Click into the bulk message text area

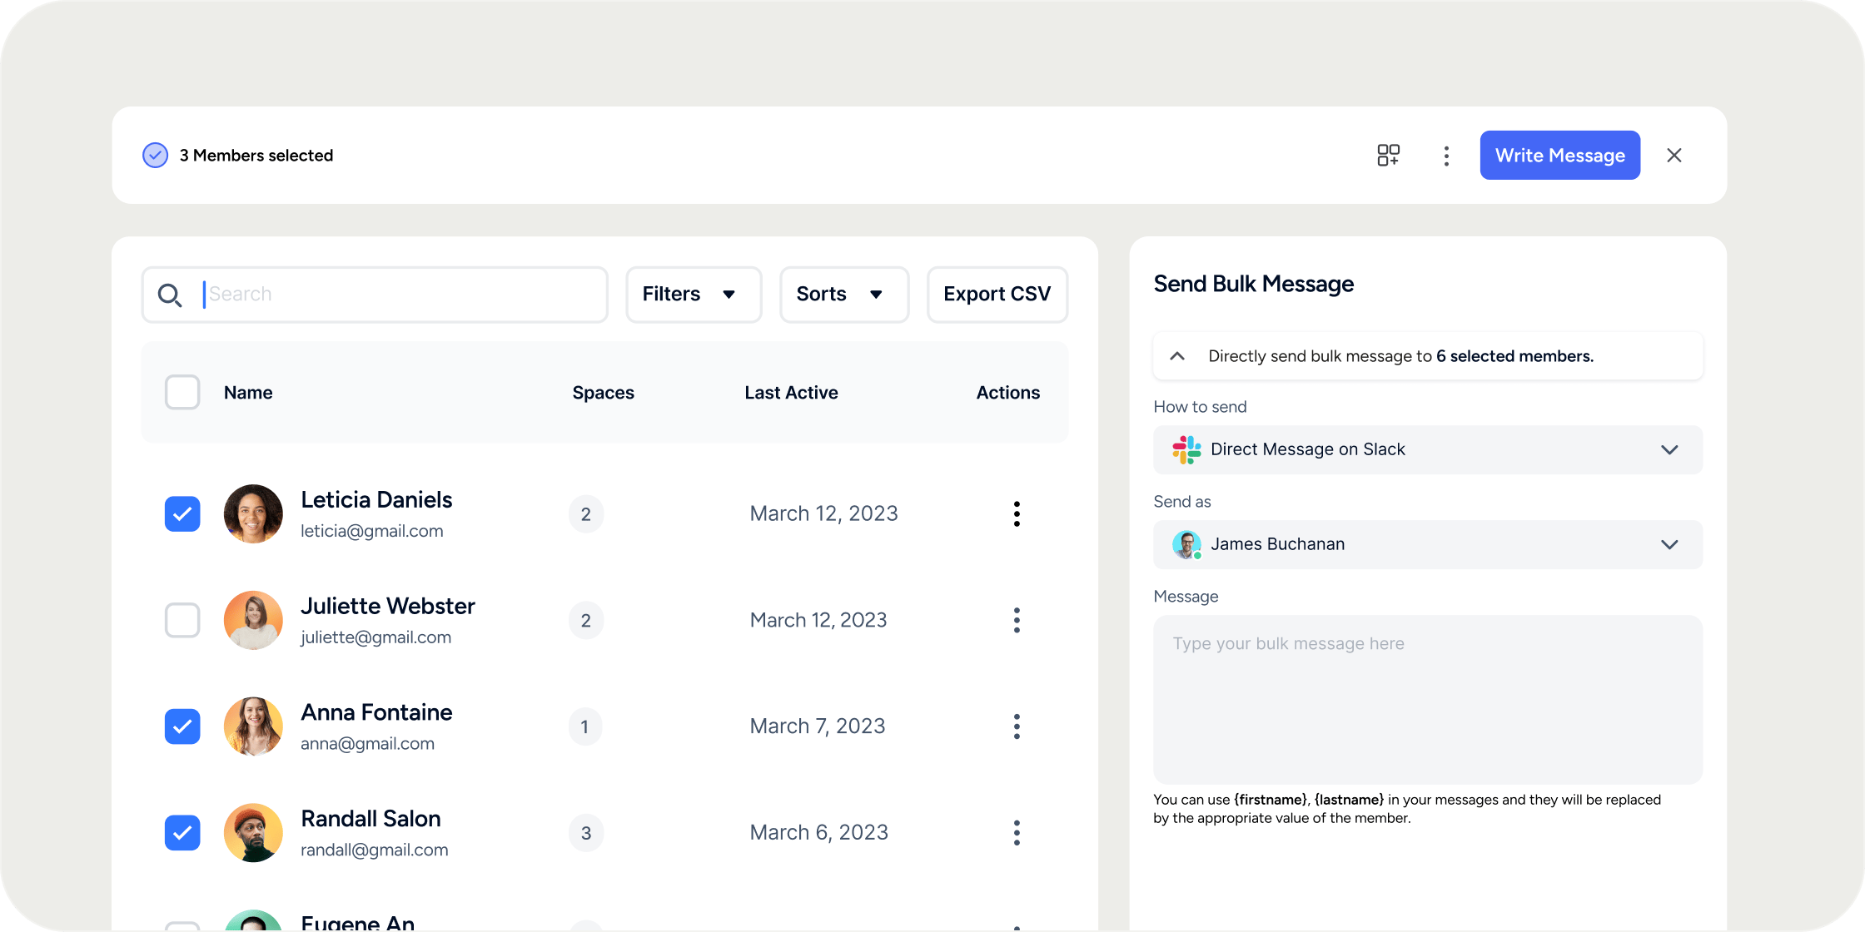[1428, 700]
